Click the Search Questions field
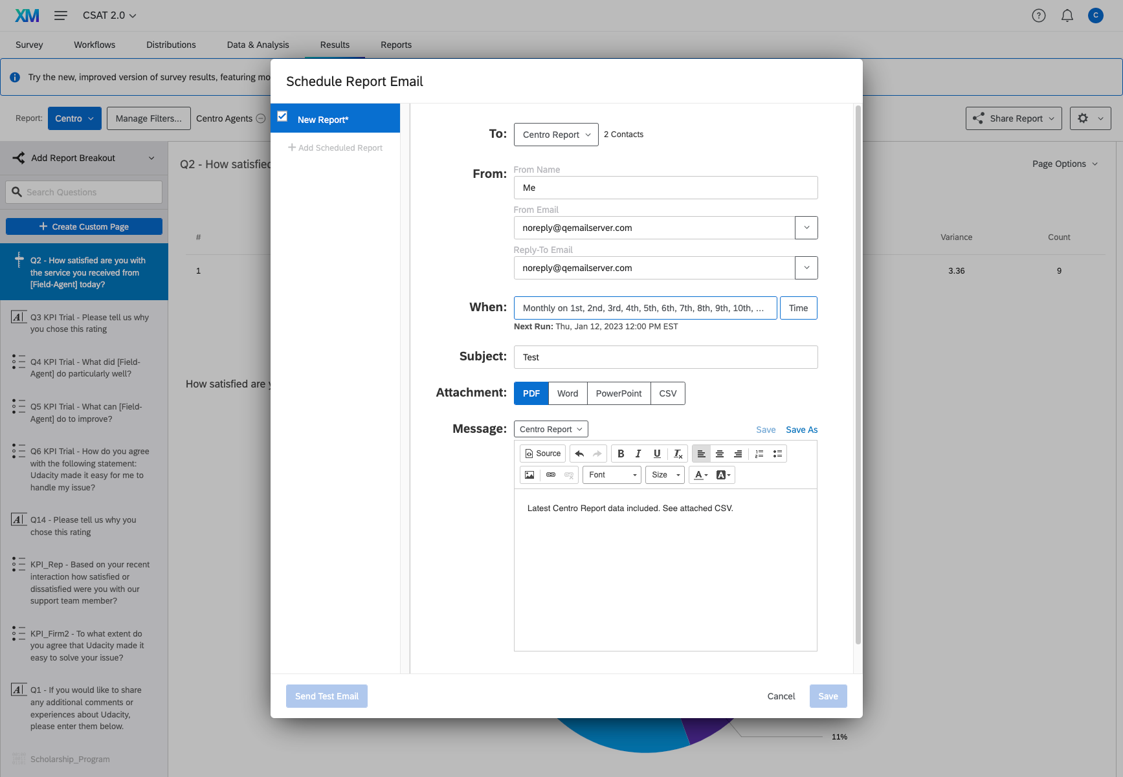Image resolution: width=1123 pixels, height=777 pixels. click(x=84, y=192)
